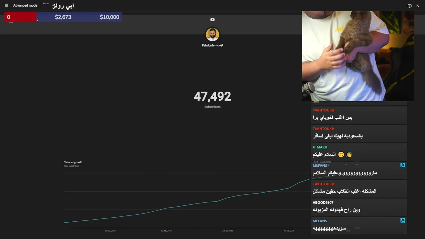
Task: Click the Subscribers label under the count
Action: 212,107
